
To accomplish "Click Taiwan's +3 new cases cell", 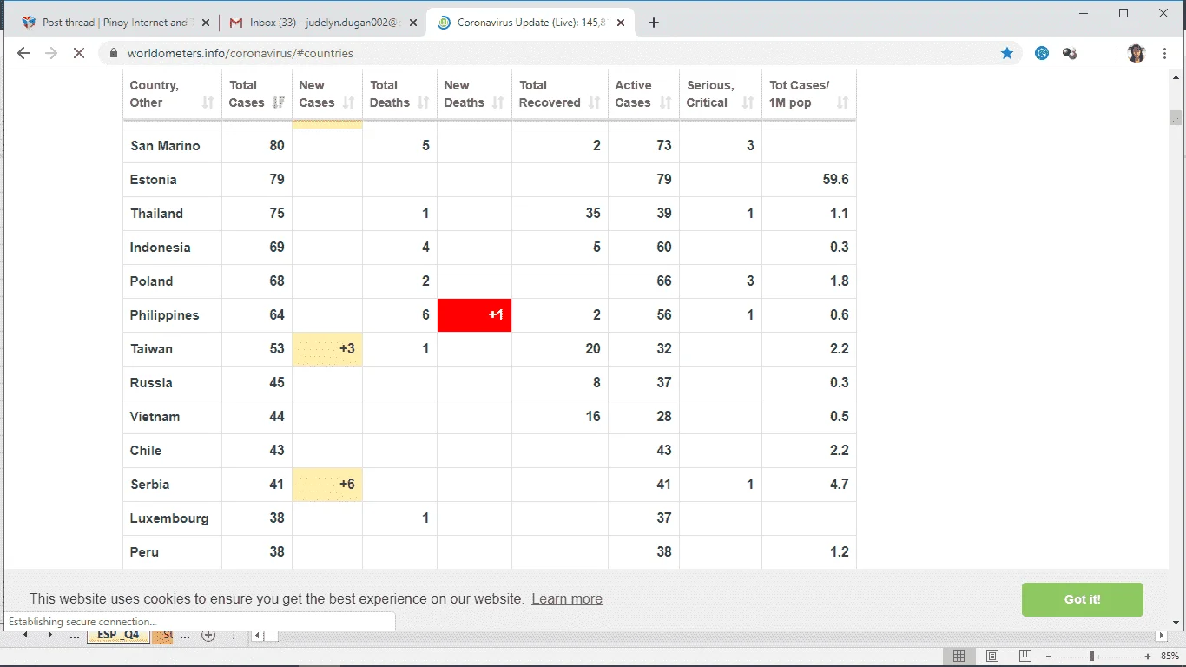I will click(327, 349).
